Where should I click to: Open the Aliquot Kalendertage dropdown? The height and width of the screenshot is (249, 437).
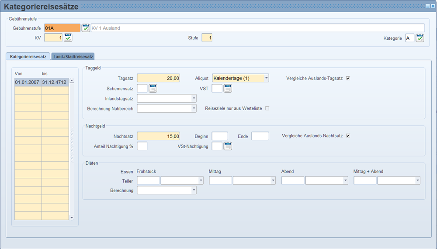[266, 78]
